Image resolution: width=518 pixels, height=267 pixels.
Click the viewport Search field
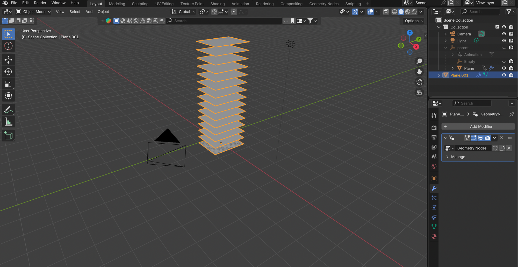[224, 21]
